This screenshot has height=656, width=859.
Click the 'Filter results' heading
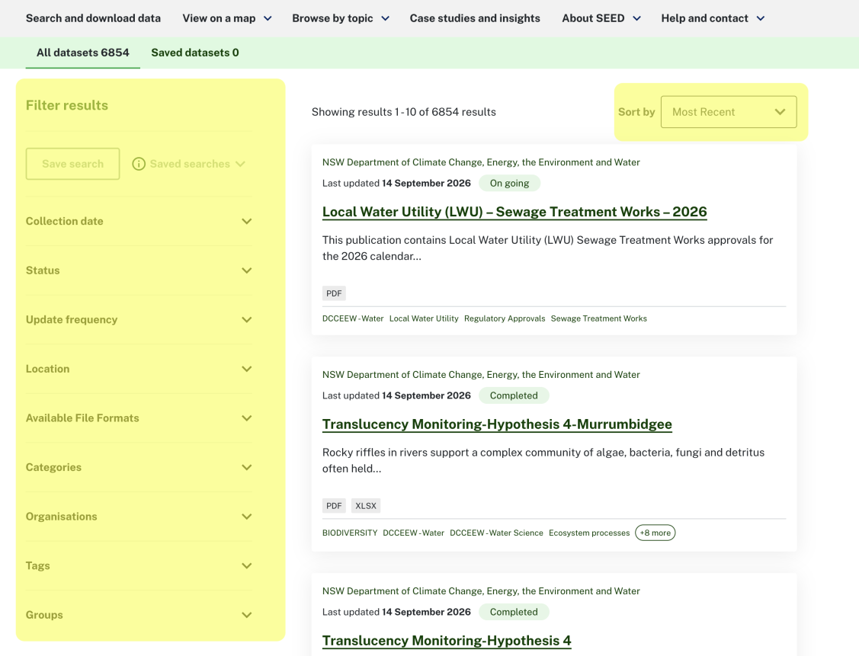click(x=67, y=105)
